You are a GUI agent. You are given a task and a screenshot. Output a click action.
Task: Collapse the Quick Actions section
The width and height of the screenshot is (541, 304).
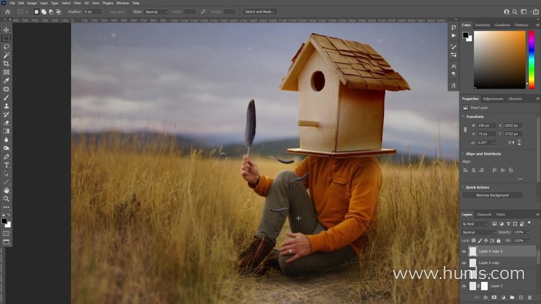(463, 187)
